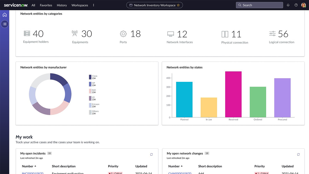Expand the sidebar menu list icon

(x=5, y=24)
